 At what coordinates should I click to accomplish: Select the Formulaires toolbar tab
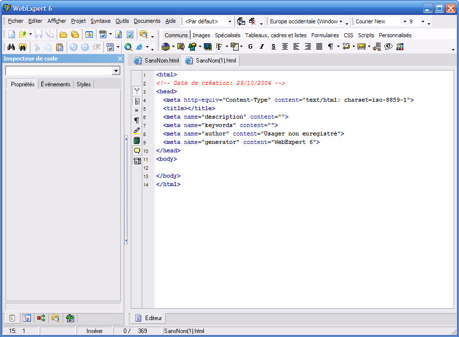point(325,35)
